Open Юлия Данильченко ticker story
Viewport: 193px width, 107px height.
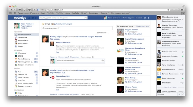coord(171,19)
